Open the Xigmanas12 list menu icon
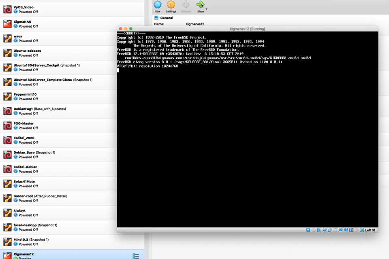 tap(136, 255)
